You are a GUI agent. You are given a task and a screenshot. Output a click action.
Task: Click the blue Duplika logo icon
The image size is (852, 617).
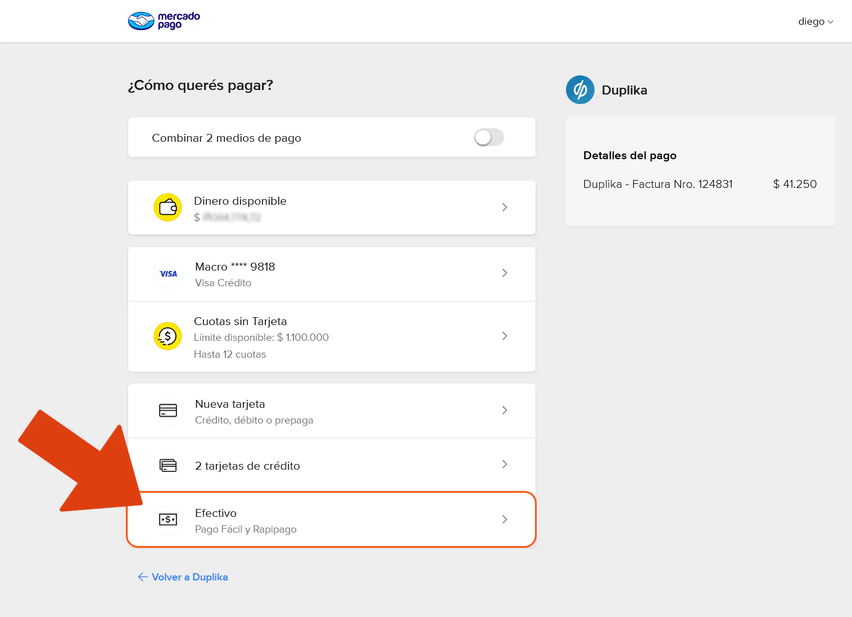[580, 90]
